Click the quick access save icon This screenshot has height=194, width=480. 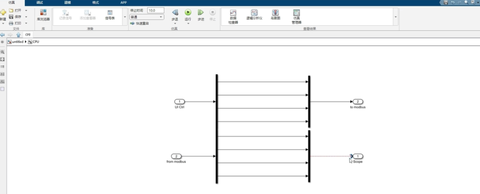446,3
